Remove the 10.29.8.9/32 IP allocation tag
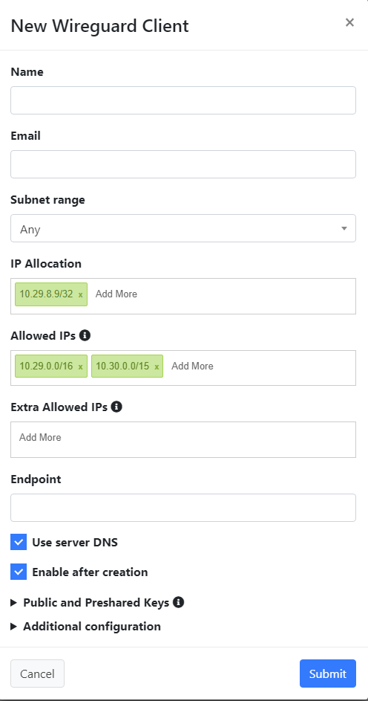The image size is (368, 701). tap(81, 294)
